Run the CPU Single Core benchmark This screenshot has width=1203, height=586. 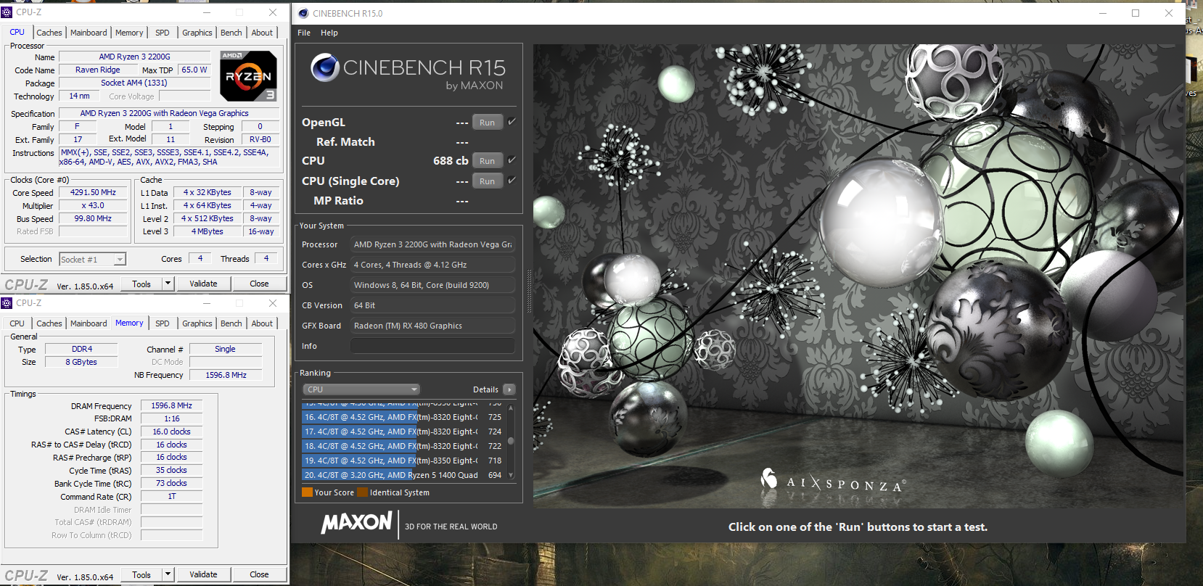pyautogui.click(x=487, y=181)
